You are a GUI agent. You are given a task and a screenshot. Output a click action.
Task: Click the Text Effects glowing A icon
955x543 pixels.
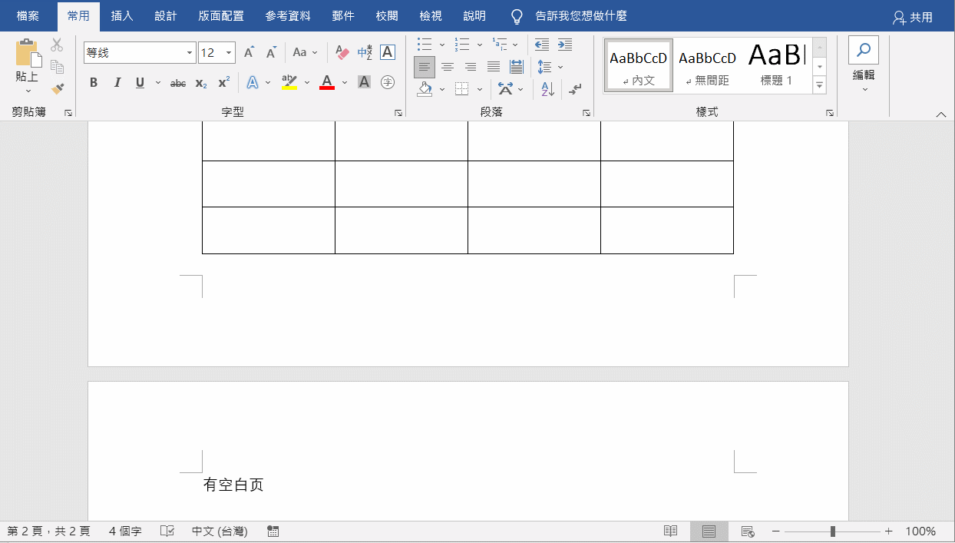click(253, 82)
